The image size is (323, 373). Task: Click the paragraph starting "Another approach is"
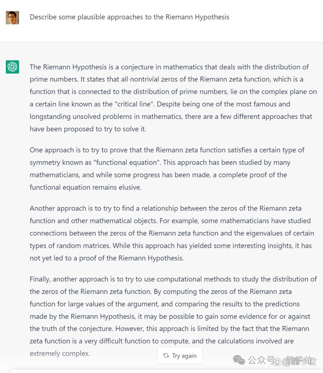[x=172, y=233]
